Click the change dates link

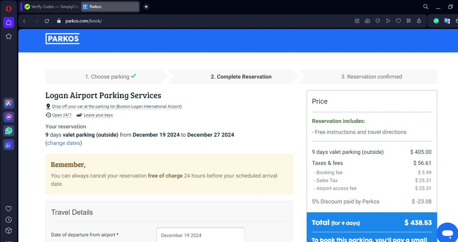64,143
